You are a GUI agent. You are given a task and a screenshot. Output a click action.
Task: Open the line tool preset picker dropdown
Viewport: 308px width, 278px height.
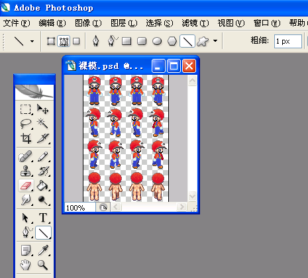[x=32, y=41]
